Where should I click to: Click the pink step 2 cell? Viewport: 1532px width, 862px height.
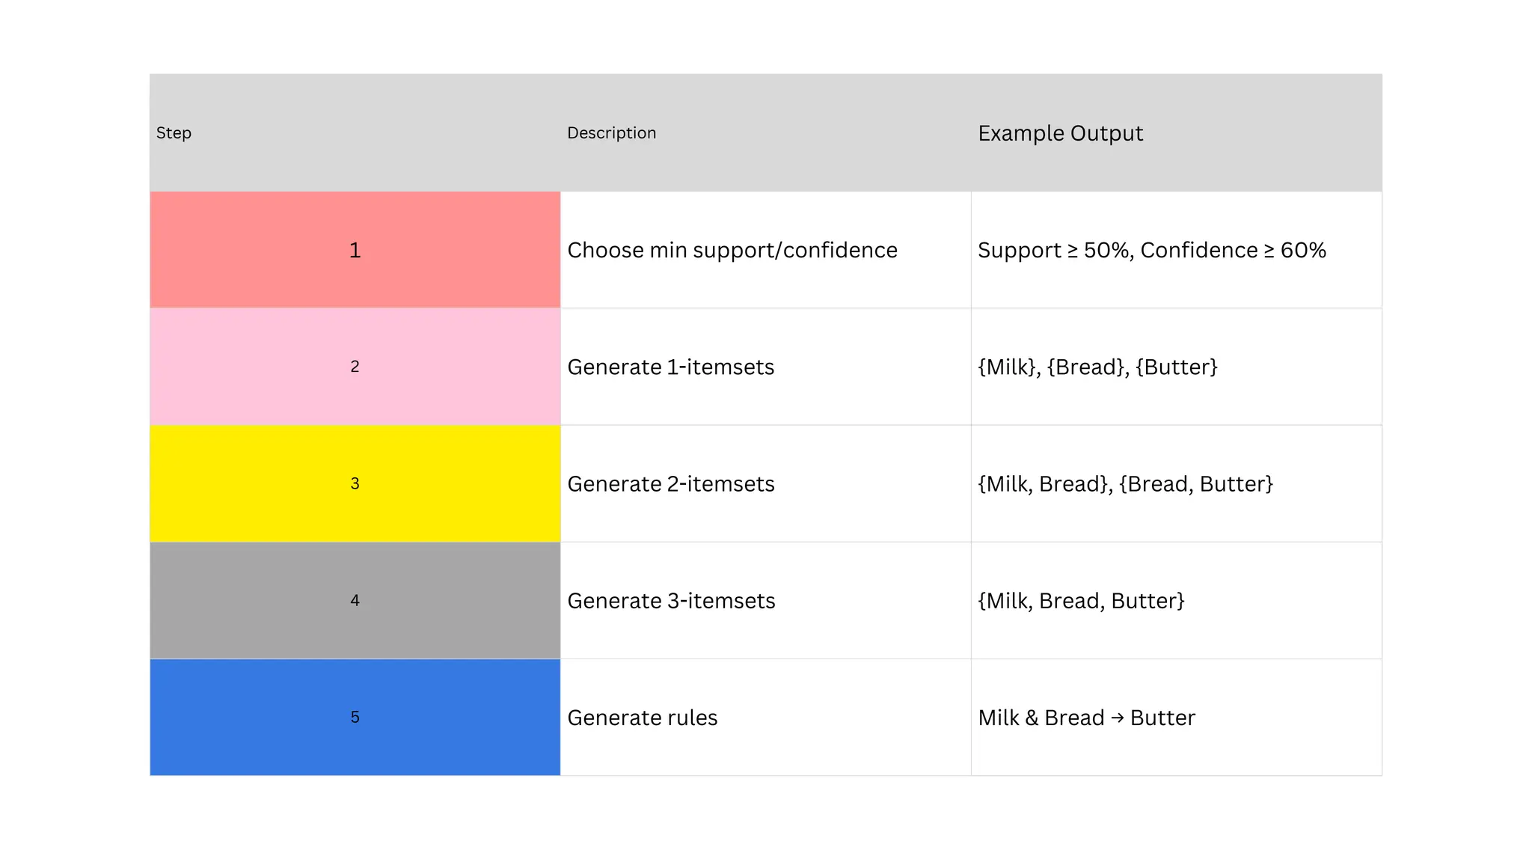tap(355, 367)
